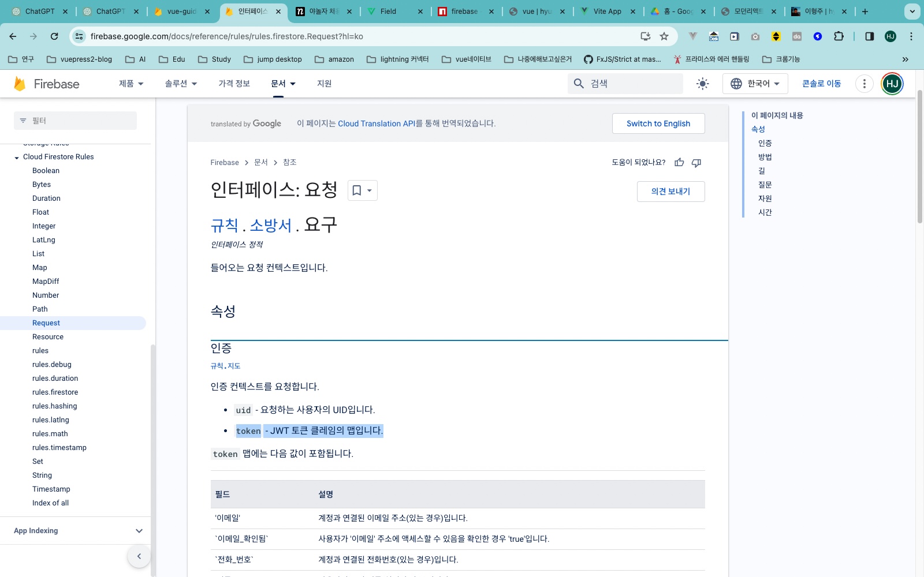Click the 의견 보내기 button
The image size is (924, 577).
coord(670,192)
